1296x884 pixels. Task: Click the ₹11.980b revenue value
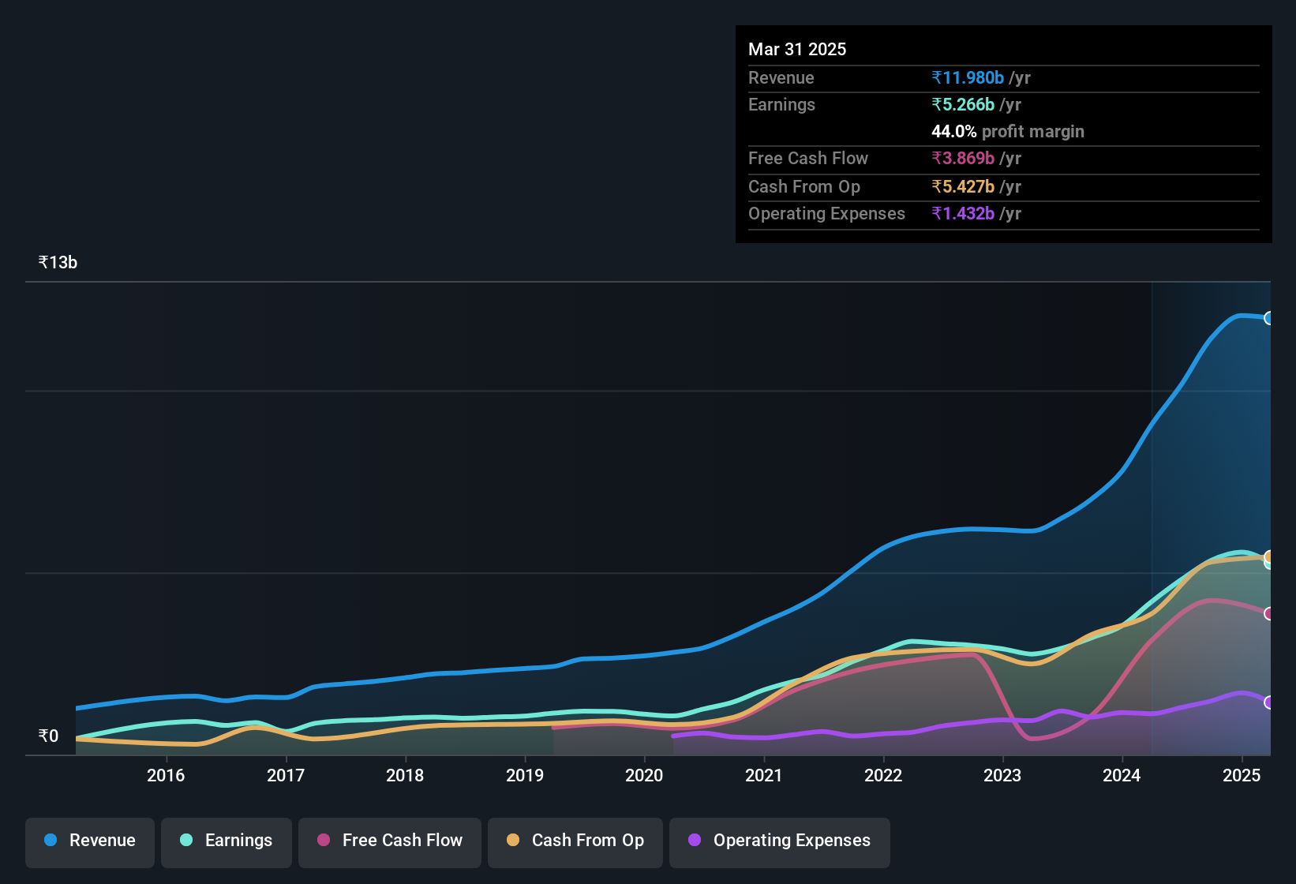click(968, 77)
